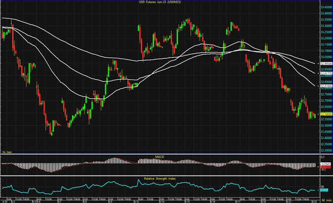This screenshot has height=203, width=333.
Task: Select the 5/10 date axis marker
Action: (x=136, y=201)
